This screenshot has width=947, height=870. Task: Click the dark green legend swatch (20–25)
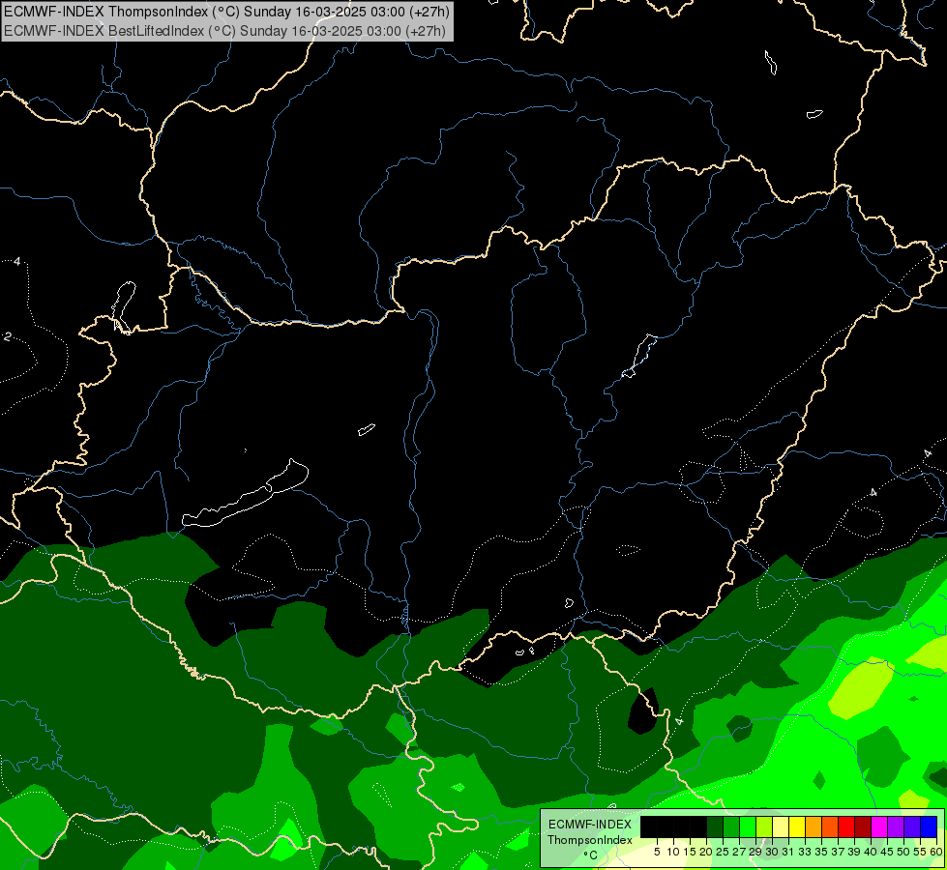click(715, 827)
